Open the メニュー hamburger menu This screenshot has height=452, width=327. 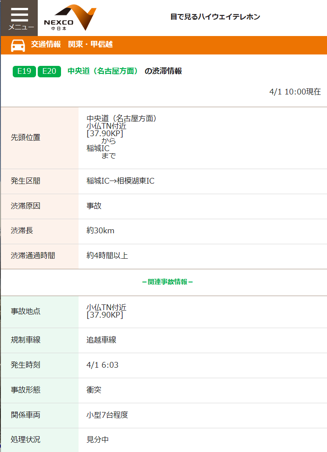[19, 18]
